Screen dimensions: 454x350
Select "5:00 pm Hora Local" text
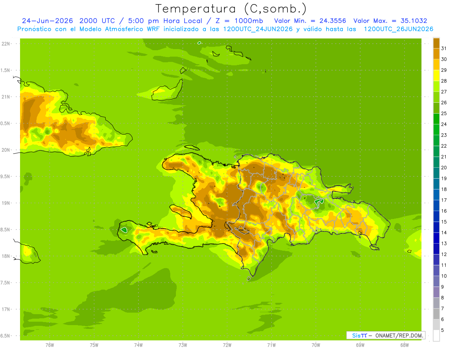pos(165,21)
